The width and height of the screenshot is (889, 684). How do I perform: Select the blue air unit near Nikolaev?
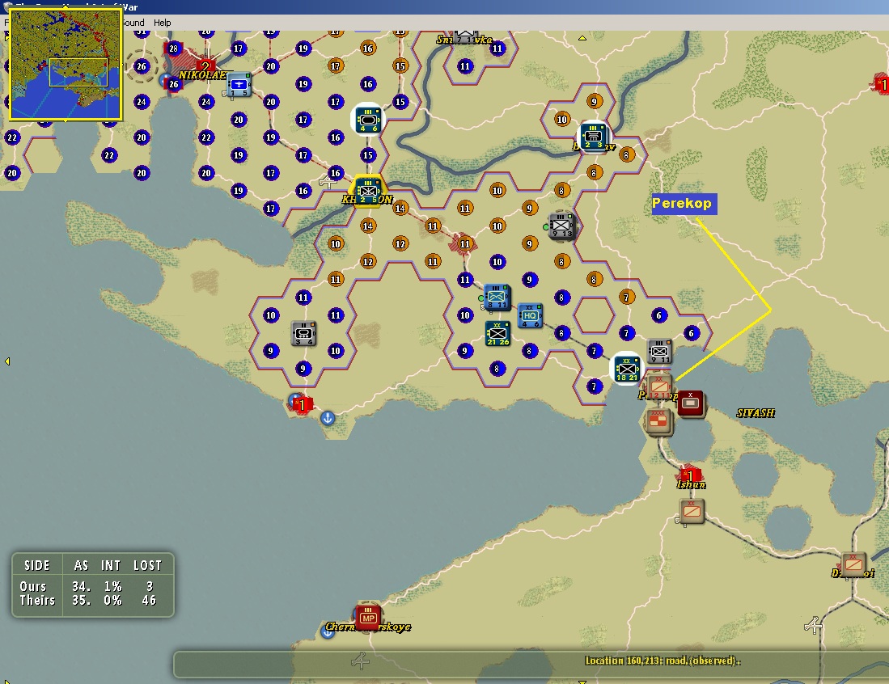click(x=239, y=84)
